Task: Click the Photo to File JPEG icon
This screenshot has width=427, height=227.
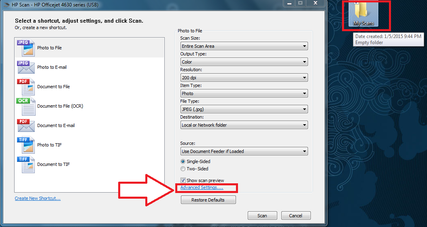Action: (x=26, y=48)
